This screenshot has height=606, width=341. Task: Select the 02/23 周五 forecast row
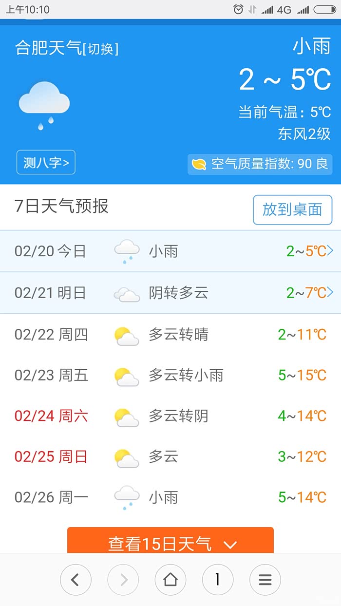[170, 376]
